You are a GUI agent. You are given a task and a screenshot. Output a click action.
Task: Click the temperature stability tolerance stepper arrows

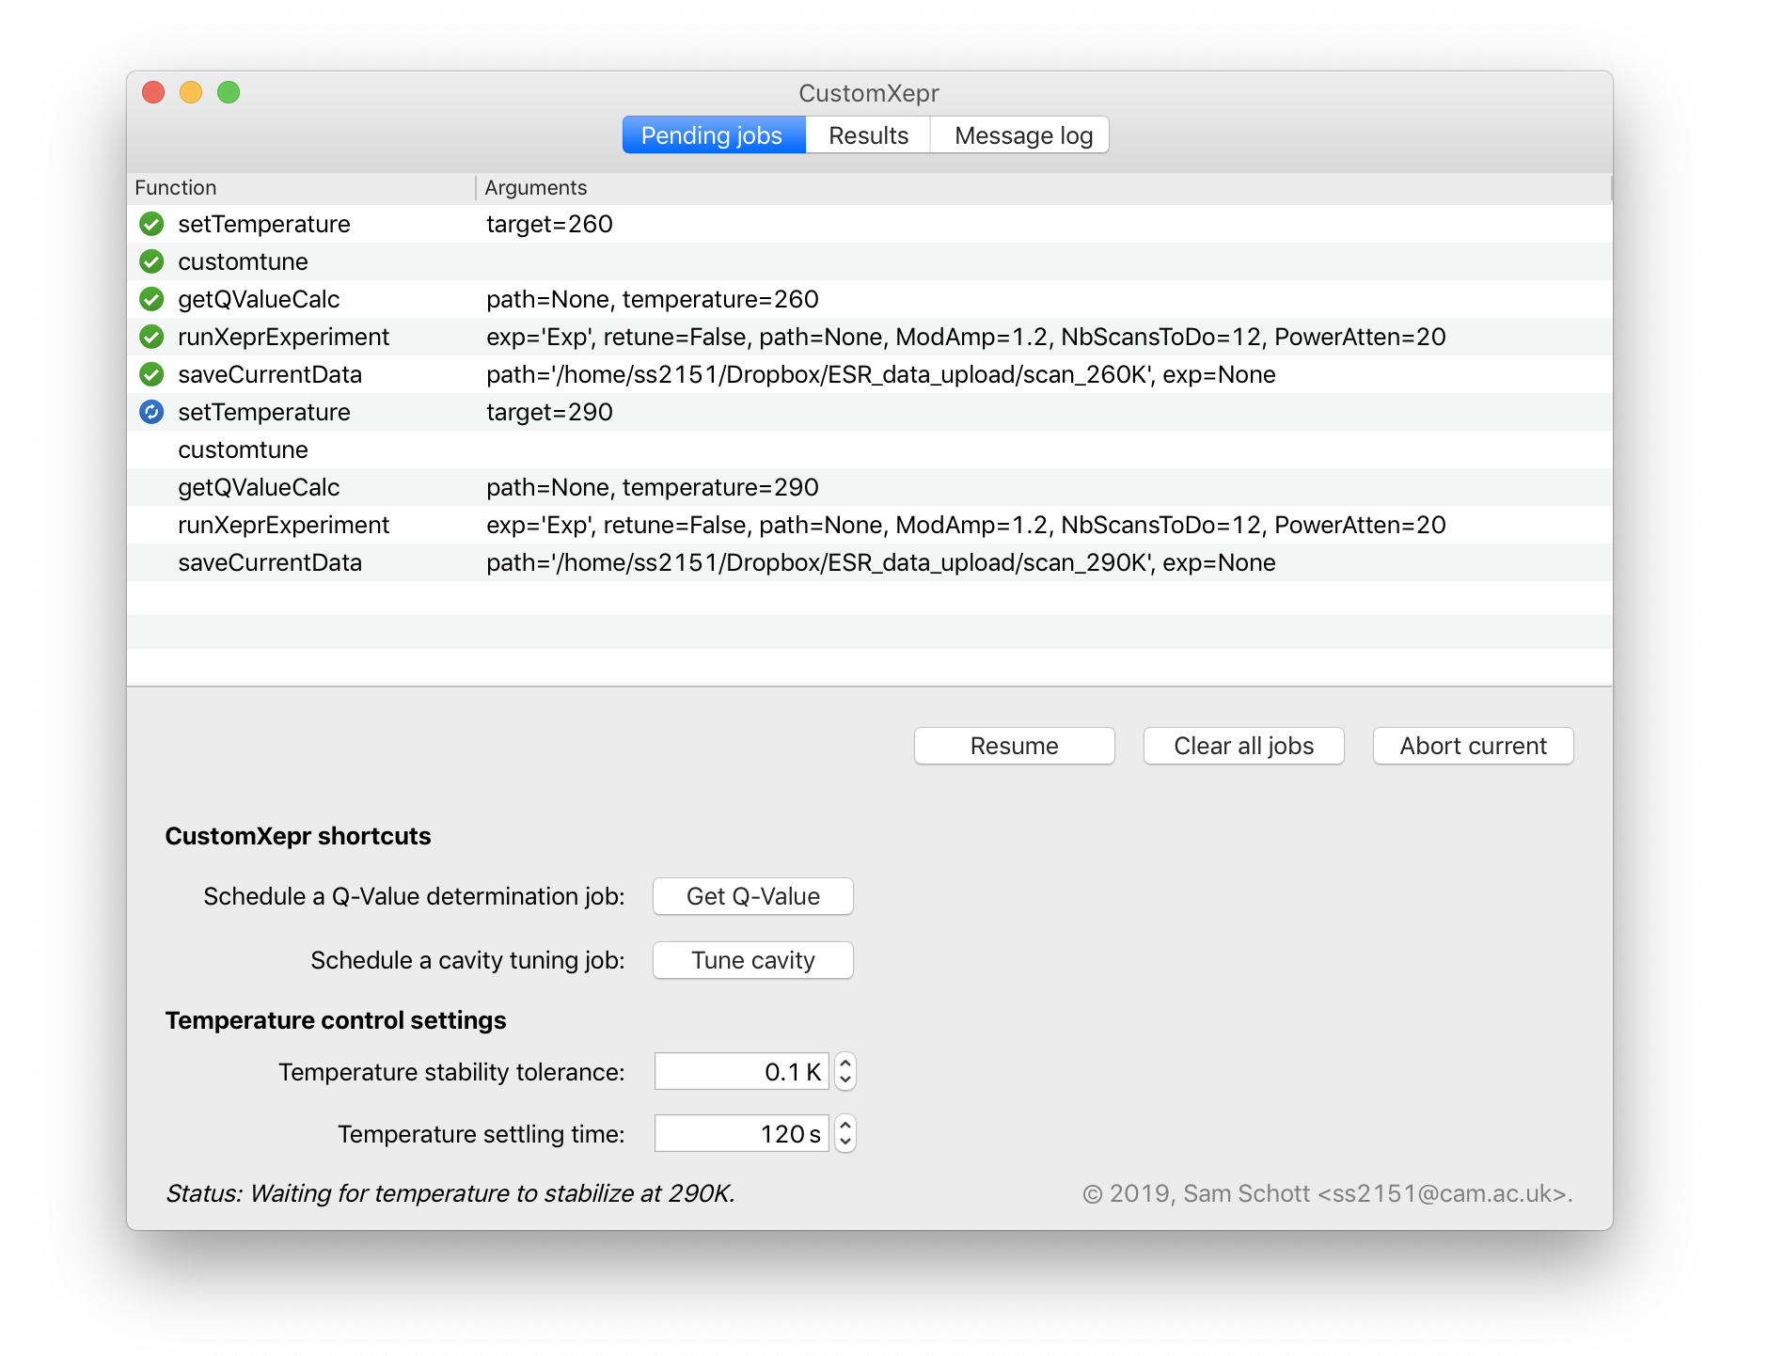coord(845,1071)
